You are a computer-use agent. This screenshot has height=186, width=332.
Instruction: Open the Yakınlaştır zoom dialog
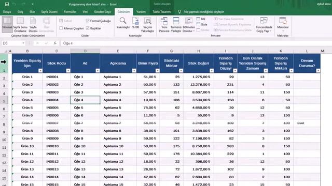pos(123,23)
